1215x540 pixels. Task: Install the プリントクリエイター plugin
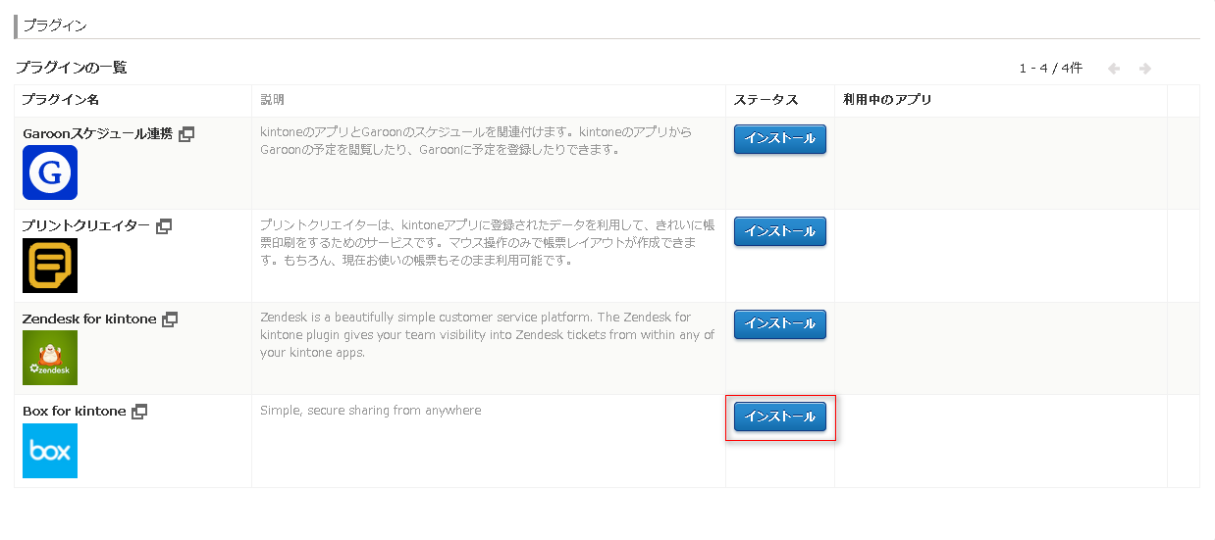click(x=780, y=231)
